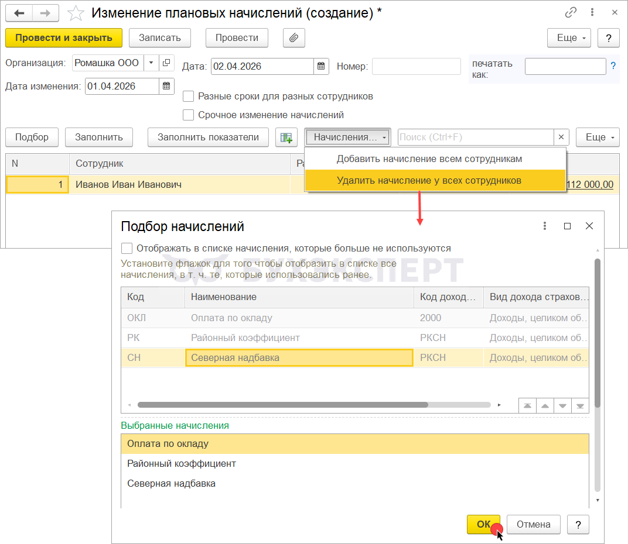Check Срочное изменение начислений

click(189, 115)
